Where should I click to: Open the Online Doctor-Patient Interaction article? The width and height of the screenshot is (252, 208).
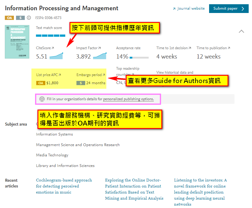click(134, 189)
